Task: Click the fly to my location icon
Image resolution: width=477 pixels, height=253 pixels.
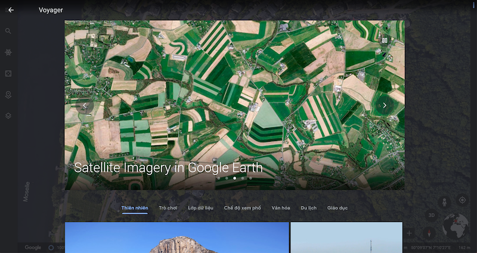Action: 462,201
